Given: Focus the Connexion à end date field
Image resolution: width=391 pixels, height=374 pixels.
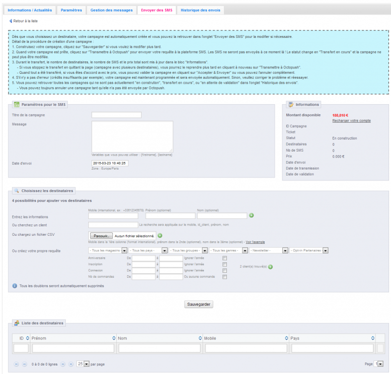Looking at the screenshot, I should (171, 270).
